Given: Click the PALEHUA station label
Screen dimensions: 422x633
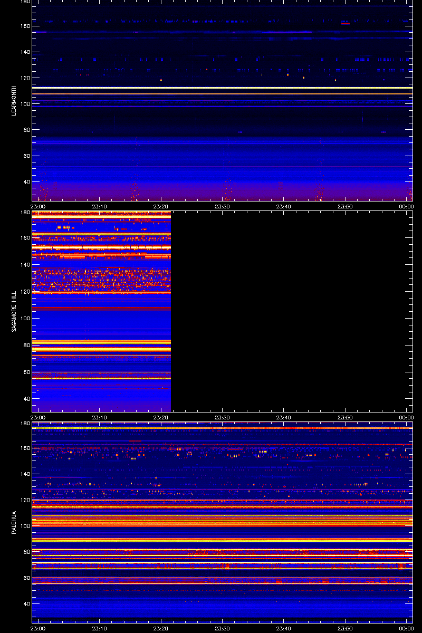Looking at the screenshot, I should click(14, 522).
